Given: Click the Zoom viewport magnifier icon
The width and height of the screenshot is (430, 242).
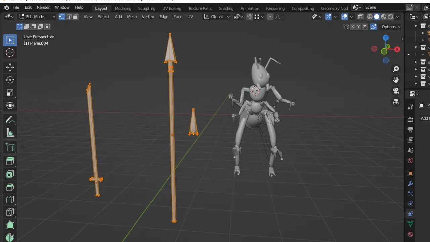Looking at the screenshot, I should pos(396,69).
